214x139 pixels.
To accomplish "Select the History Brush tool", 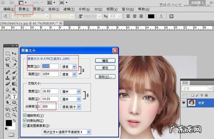I will point(14,78).
